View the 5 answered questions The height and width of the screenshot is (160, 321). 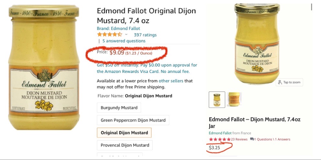[124, 41]
